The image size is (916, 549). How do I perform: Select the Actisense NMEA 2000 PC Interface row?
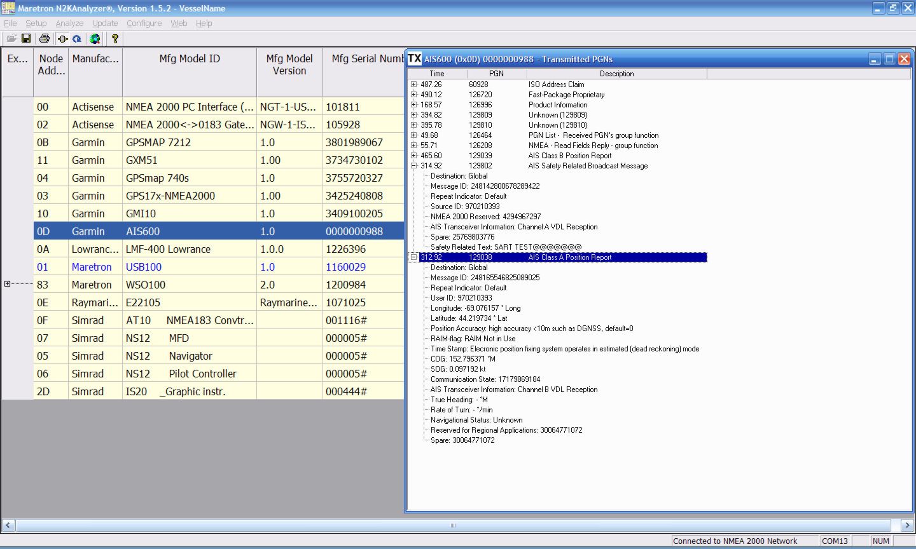[x=219, y=107]
